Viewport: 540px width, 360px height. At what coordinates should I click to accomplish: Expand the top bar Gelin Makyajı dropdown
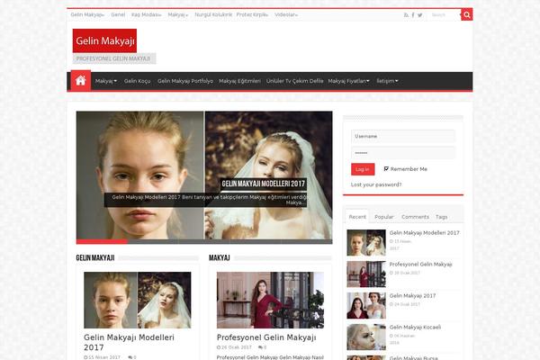click(x=87, y=14)
